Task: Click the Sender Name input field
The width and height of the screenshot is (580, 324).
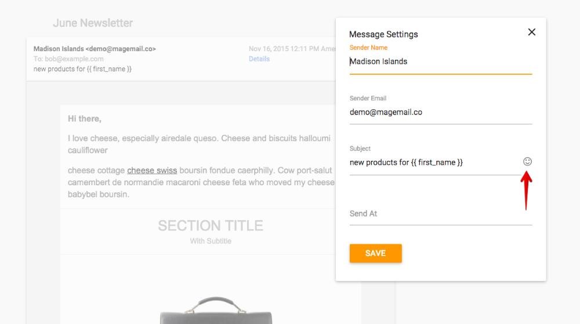Action: [x=440, y=62]
